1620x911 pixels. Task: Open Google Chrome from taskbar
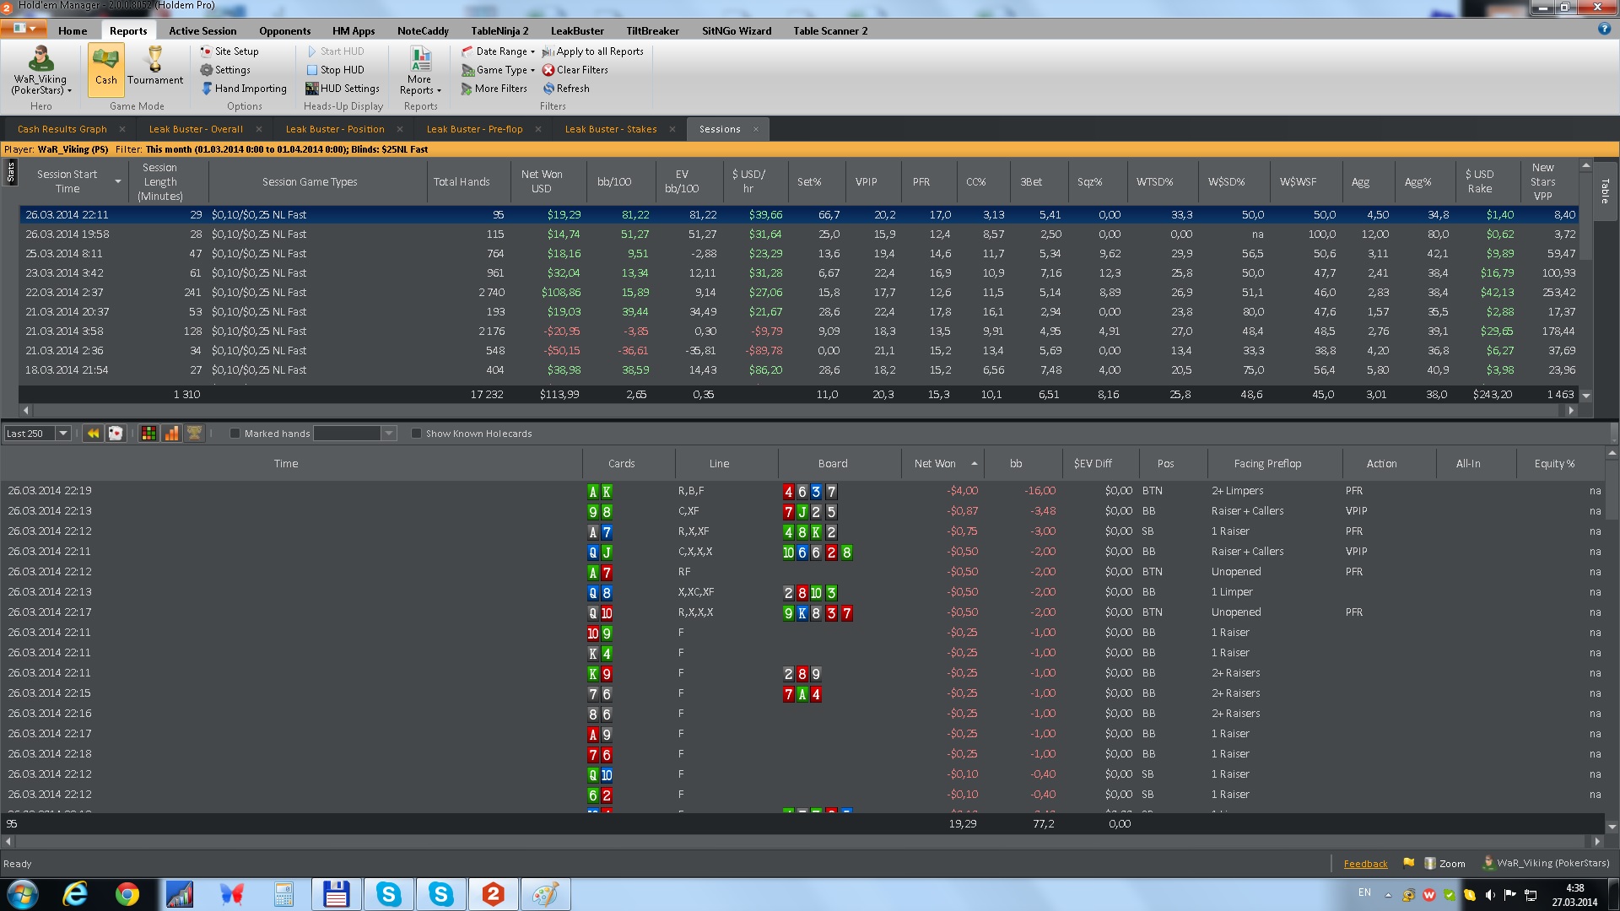tap(127, 894)
